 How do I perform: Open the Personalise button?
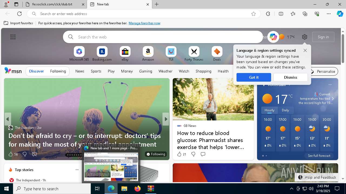coord(323,71)
